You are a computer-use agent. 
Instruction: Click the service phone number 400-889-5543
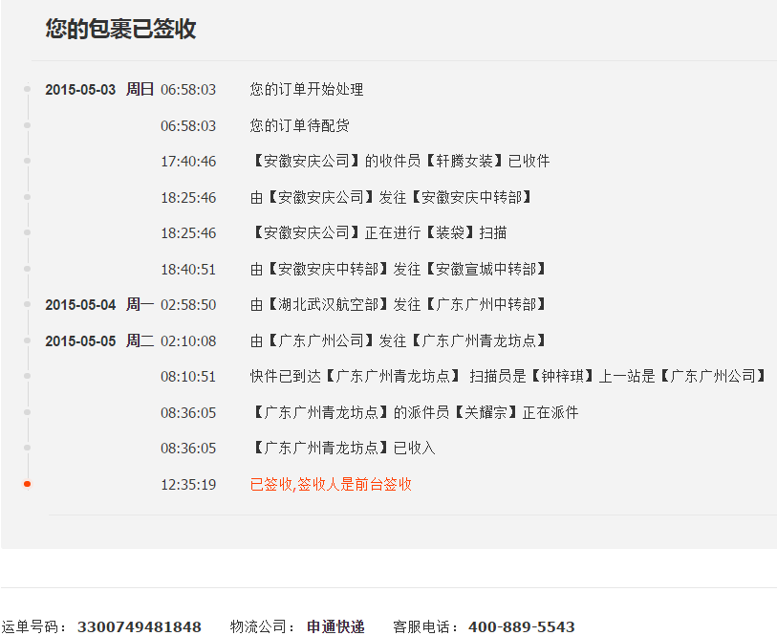522,627
